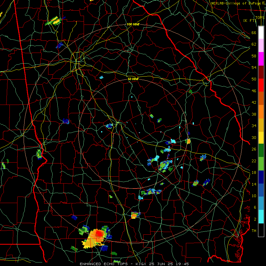Click the 18 legend value
Screen dimensions: 266x266
pos(254,173)
